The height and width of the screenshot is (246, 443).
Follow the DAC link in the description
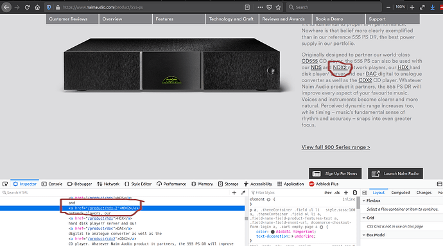371,74
